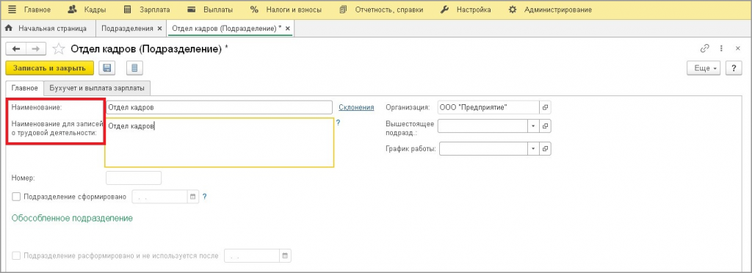
Task: Switch to Бухучет и выплата зарплаты tab
Action: (x=98, y=88)
